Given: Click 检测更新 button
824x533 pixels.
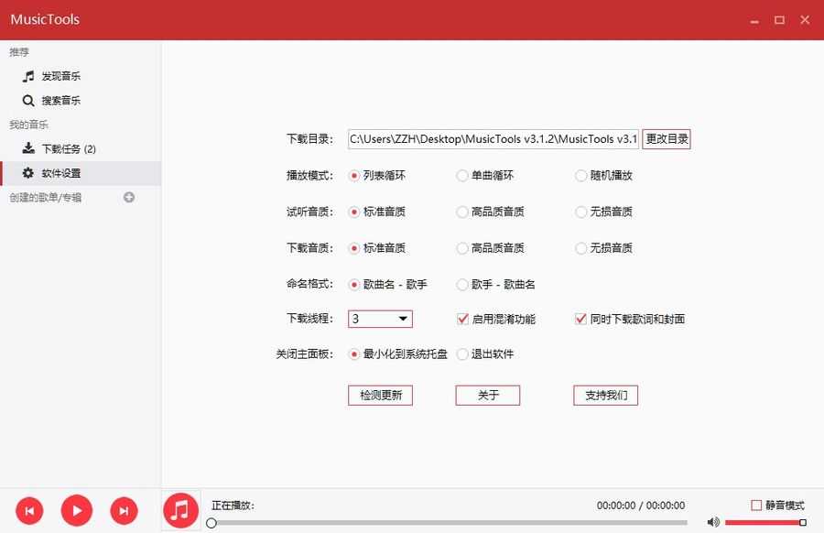Looking at the screenshot, I should click(380, 396).
